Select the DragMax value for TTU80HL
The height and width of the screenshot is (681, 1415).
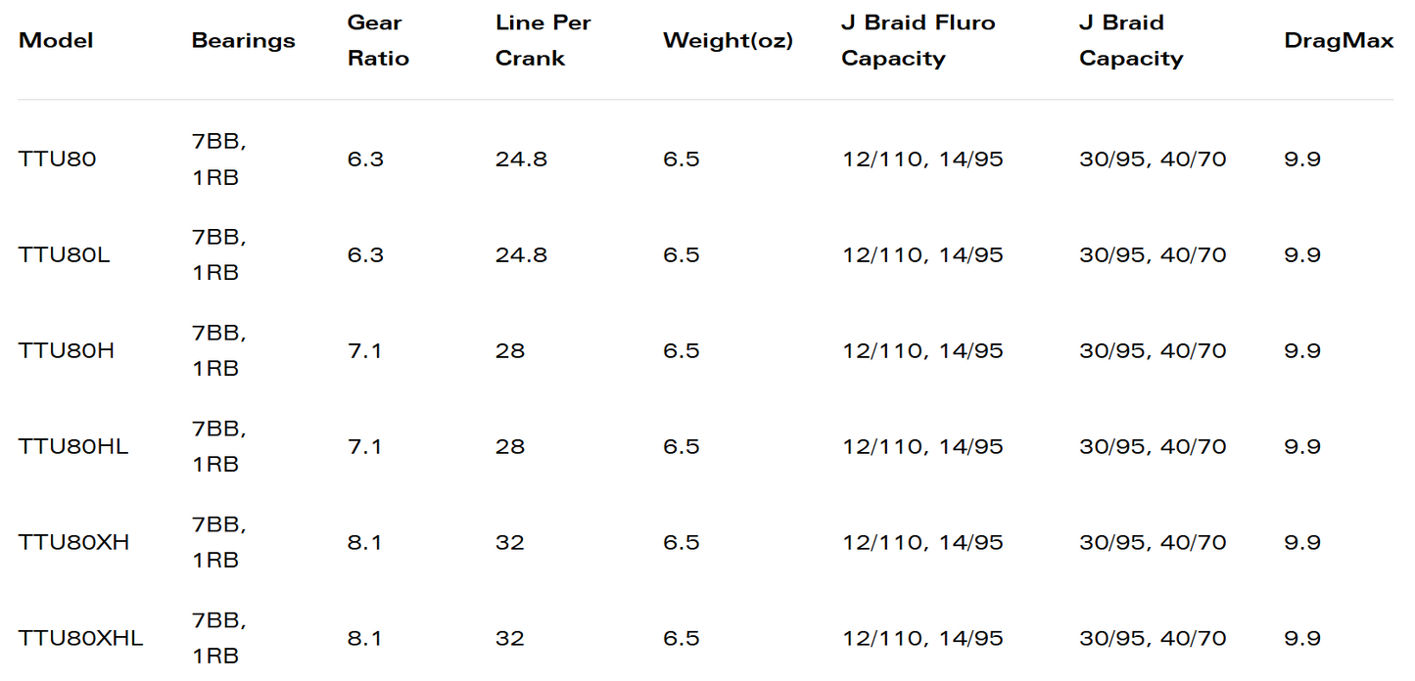[x=1301, y=446]
